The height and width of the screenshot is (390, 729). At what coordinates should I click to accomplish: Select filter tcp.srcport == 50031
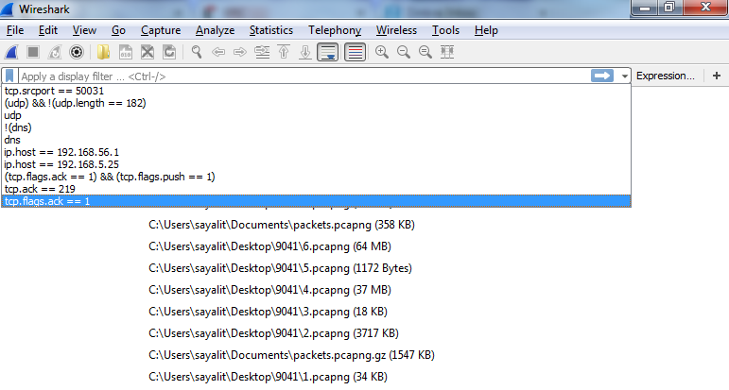tap(316, 91)
